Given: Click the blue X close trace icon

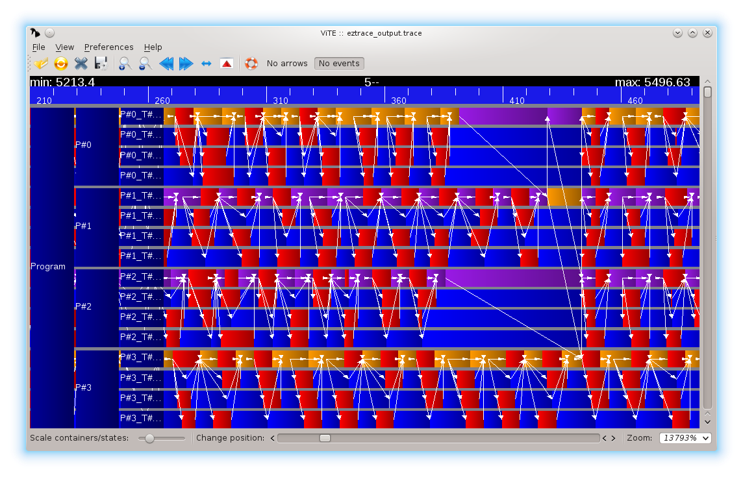Looking at the screenshot, I should tap(81, 64).
